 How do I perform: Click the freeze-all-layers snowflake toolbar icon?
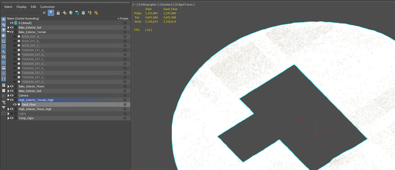coord(96,13)
